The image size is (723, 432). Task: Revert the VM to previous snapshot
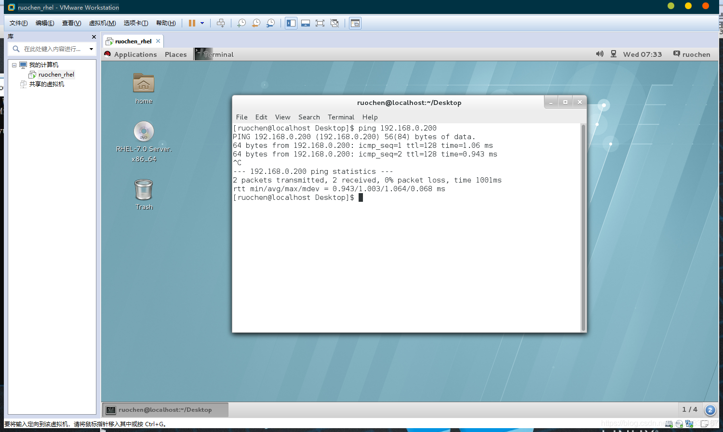click(x=256, y=23)
